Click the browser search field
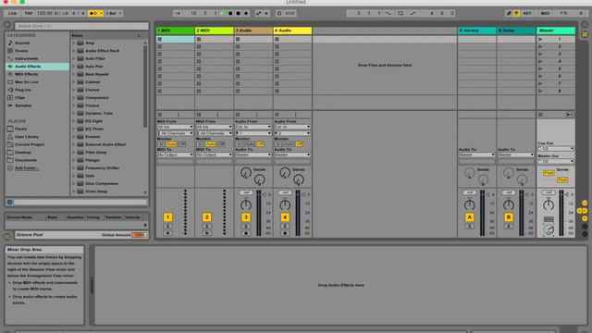592x333 pixels. point(81,26)
